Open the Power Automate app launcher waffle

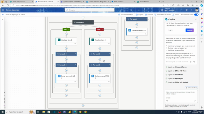[x=3, y=10]
